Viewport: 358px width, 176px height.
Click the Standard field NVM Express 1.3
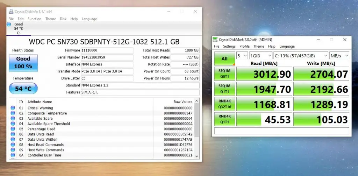pyautogui.click(x=140, y=85)
